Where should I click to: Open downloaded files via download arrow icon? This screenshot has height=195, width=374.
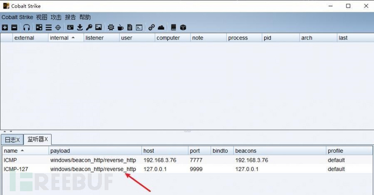click(80, 28)
